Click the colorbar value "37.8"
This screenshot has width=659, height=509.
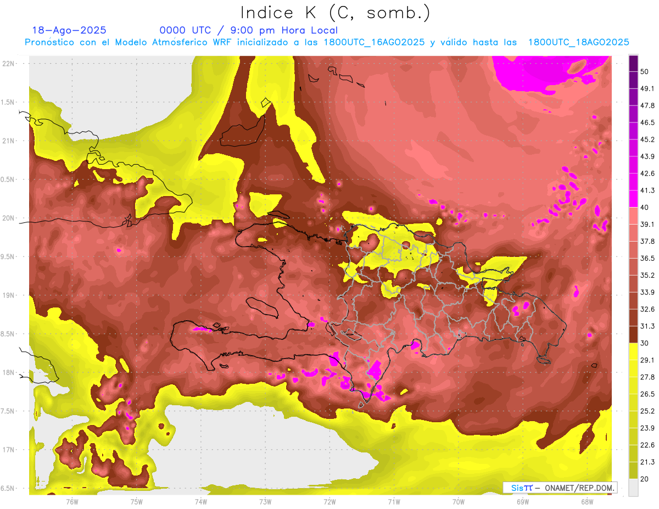(x=647, y=241)
